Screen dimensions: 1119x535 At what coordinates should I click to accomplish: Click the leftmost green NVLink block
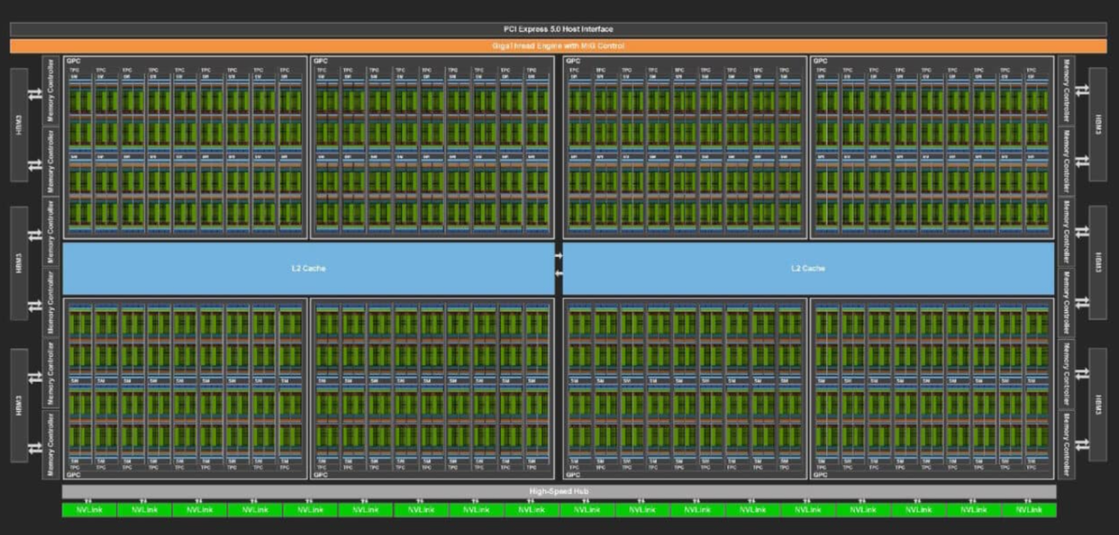88,509
